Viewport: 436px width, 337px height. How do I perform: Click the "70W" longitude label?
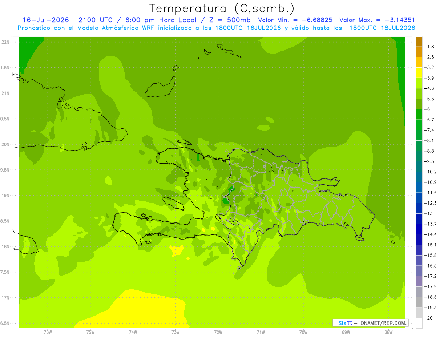point(303,332)
